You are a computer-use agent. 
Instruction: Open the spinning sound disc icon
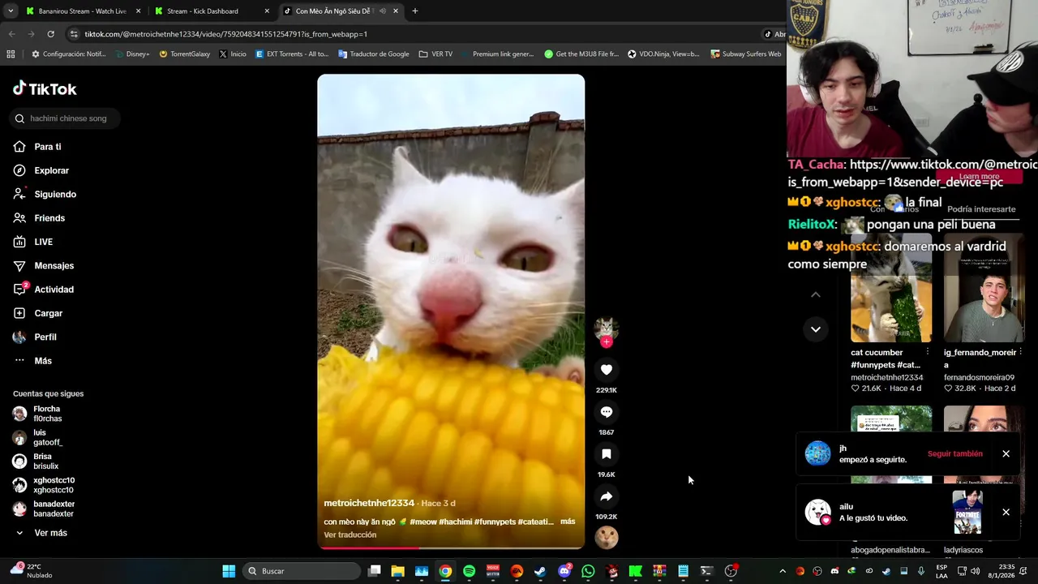(x=606, y=537)
